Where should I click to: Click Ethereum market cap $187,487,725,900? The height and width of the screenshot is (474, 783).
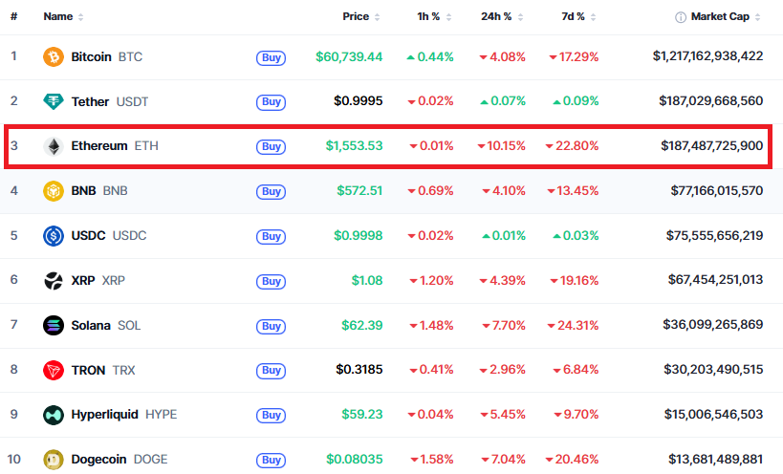coord(711,145)
